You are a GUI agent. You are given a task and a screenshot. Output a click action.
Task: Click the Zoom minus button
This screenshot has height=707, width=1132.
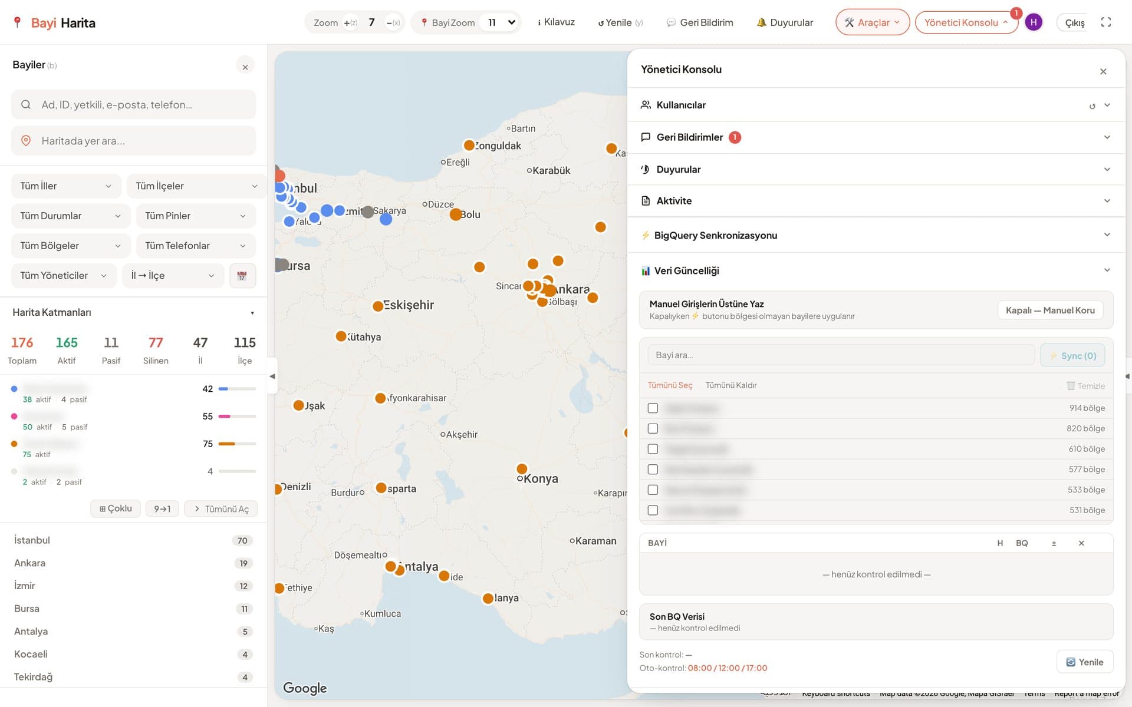click(x=393, y=23)
